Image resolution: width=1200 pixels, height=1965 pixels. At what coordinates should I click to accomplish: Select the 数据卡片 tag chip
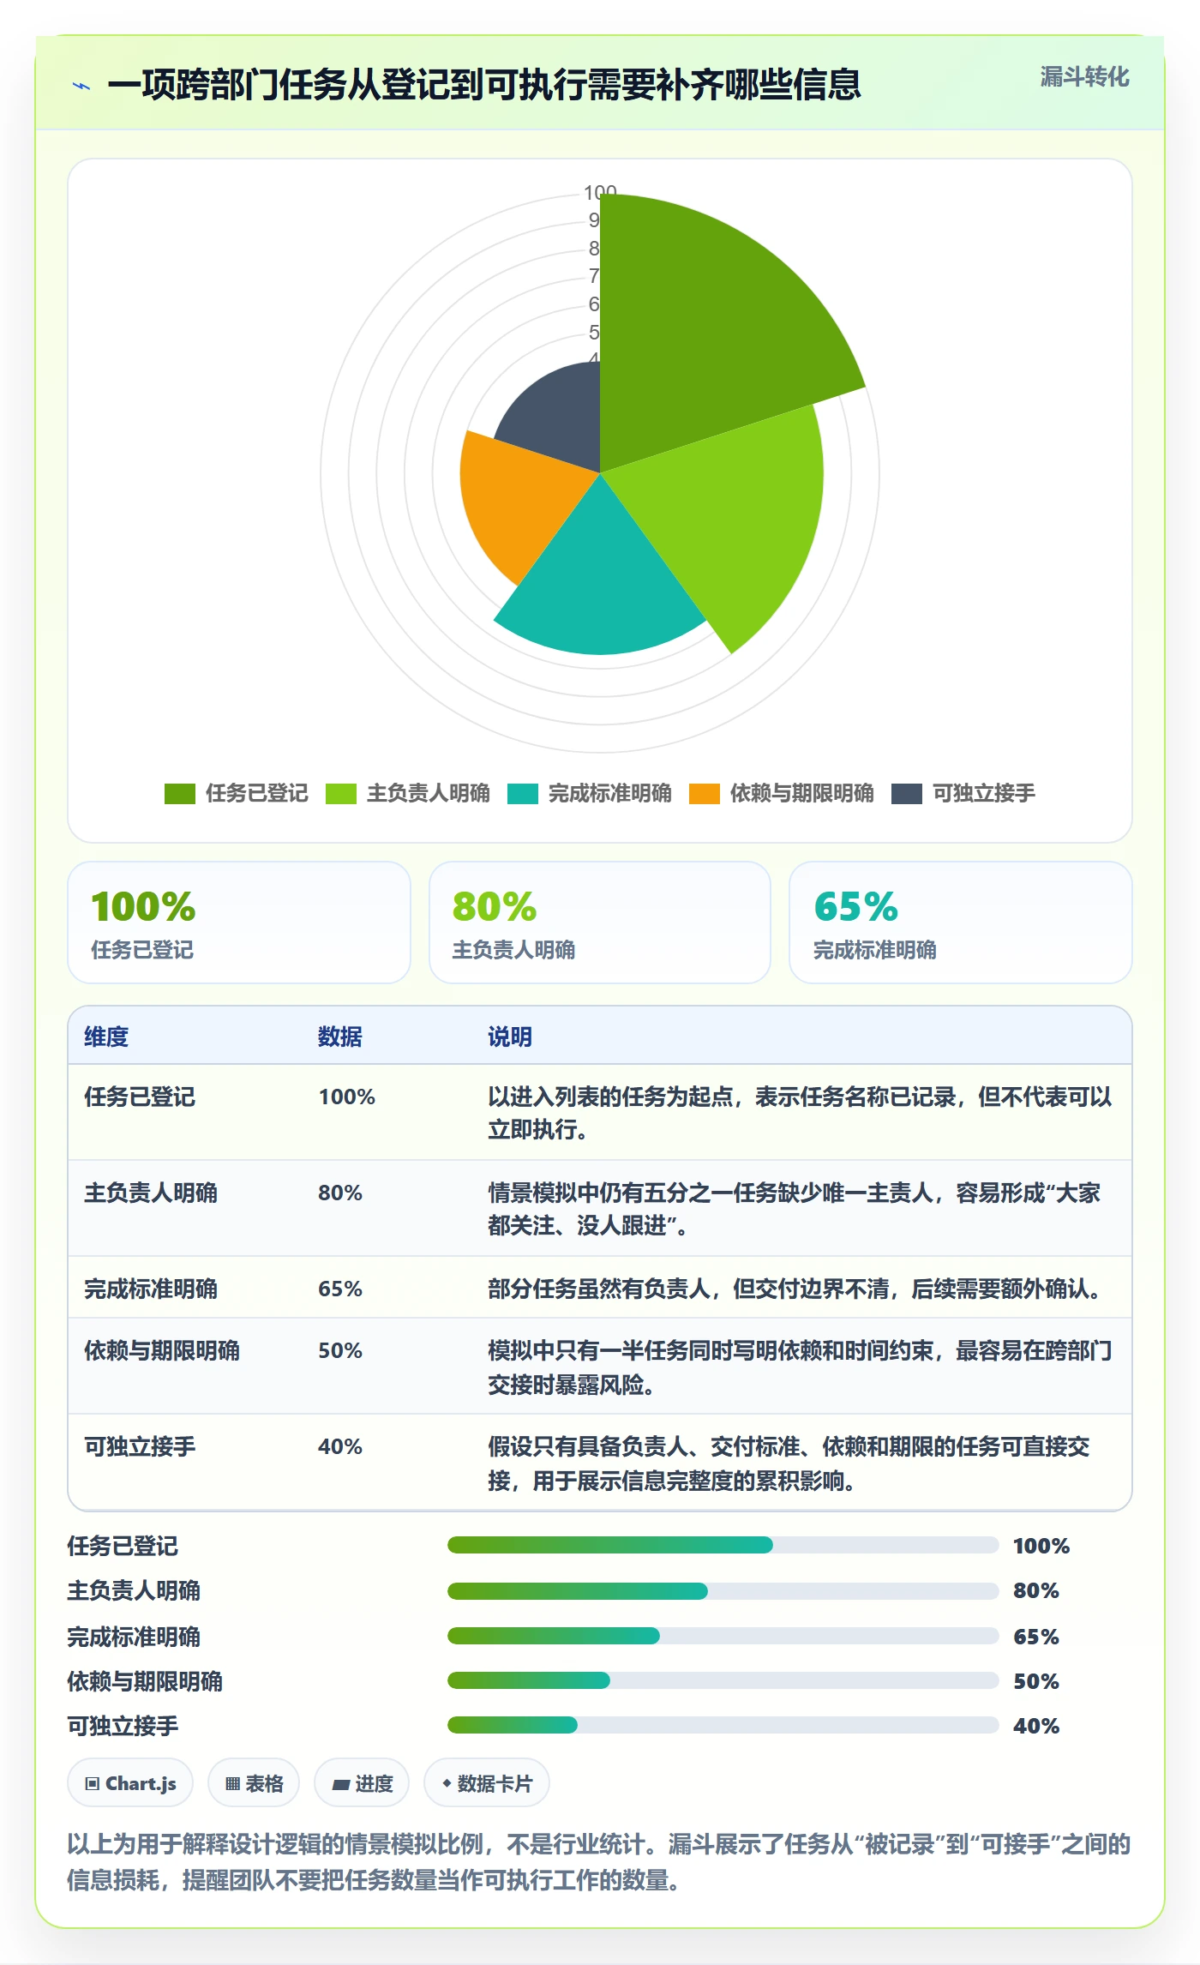[x=487, y=1783]
